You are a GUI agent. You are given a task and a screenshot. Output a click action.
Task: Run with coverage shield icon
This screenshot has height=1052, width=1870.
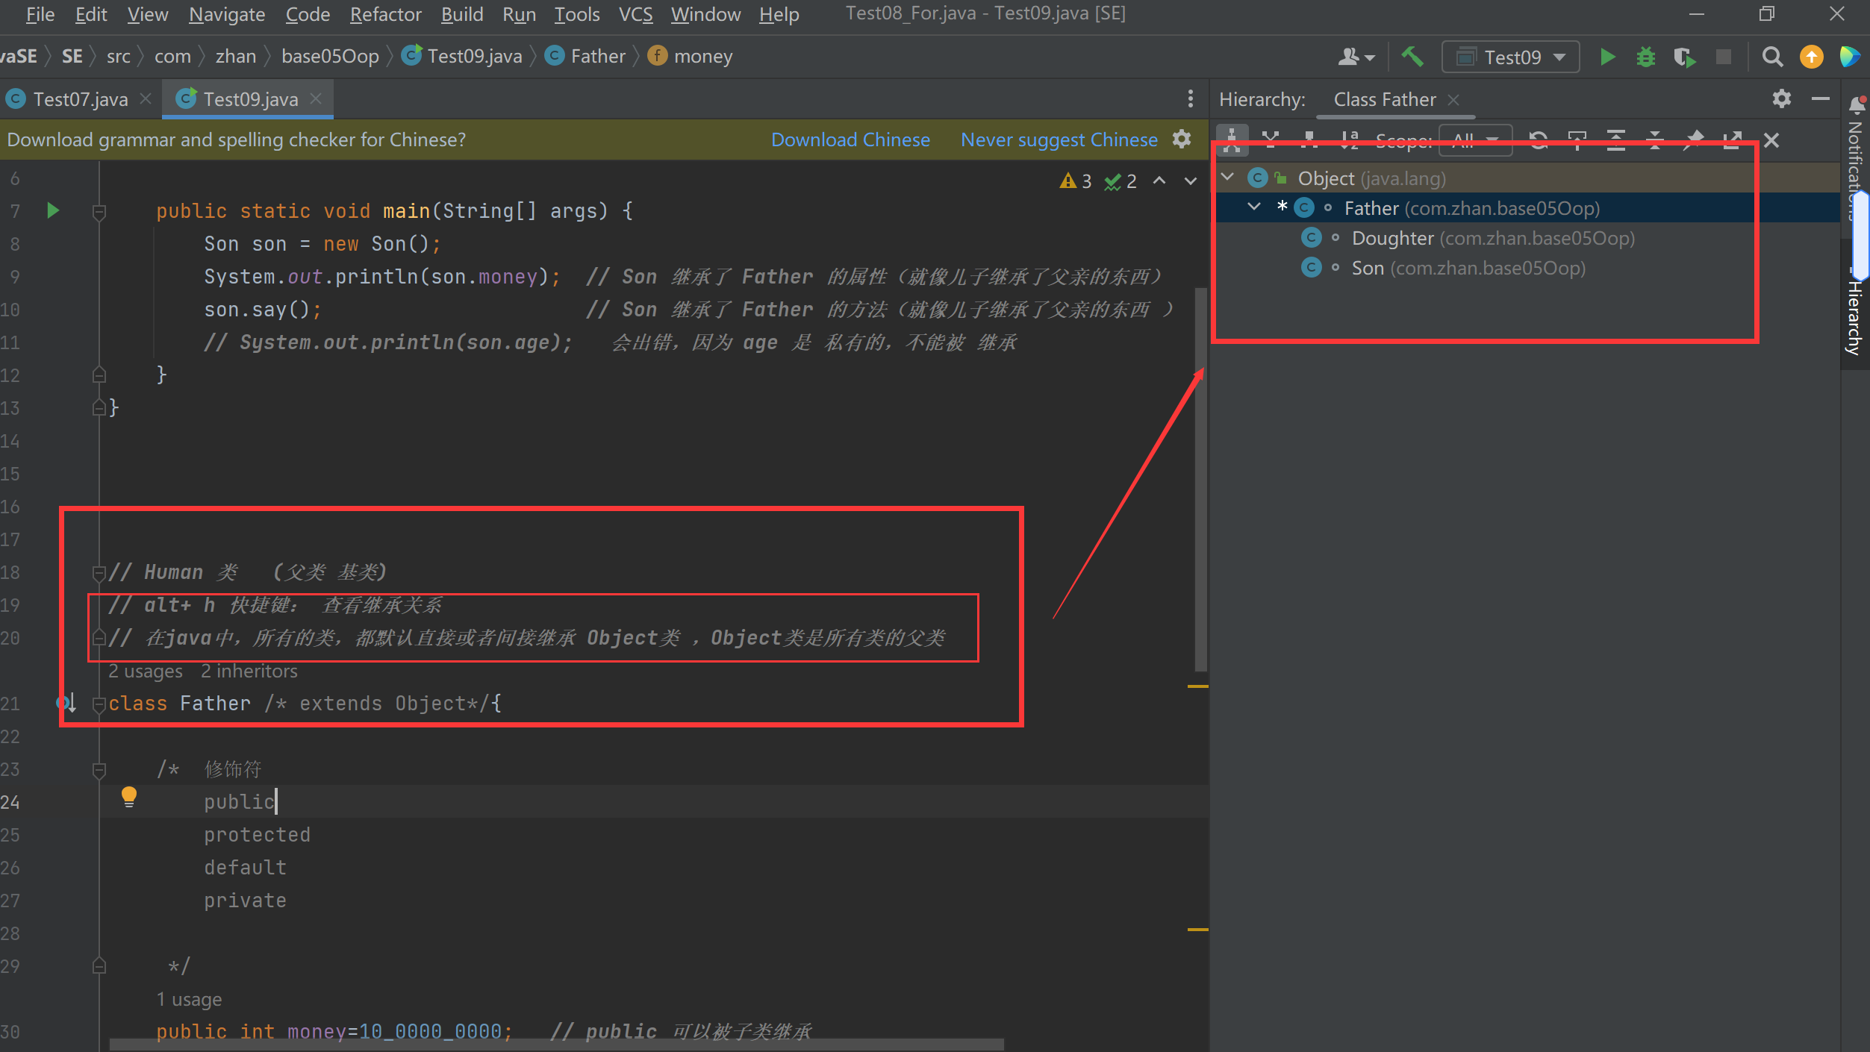(x=1683, y=57)
